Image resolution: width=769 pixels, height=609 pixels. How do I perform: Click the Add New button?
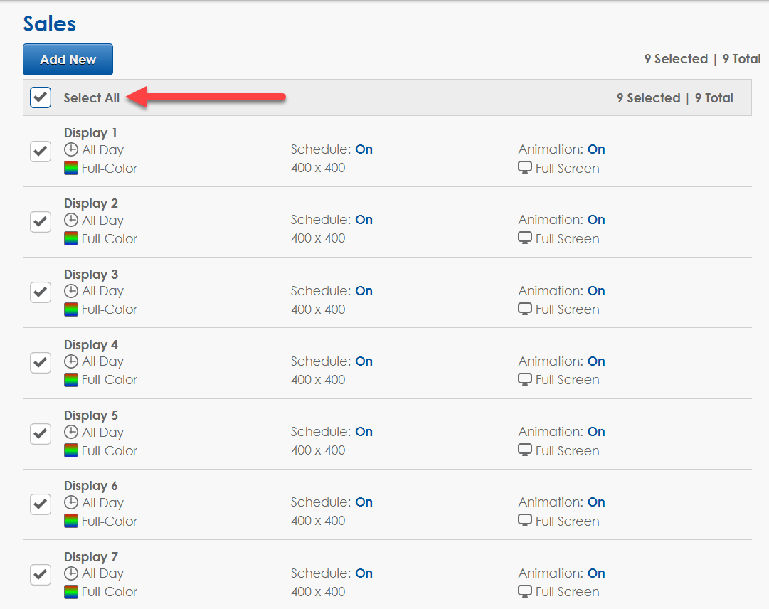pyautogui.click(x=68, y=60)
